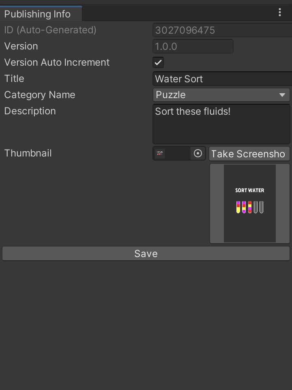Click the Take Screenshot button
The image size is (292, 390).
tap(249, 154)
